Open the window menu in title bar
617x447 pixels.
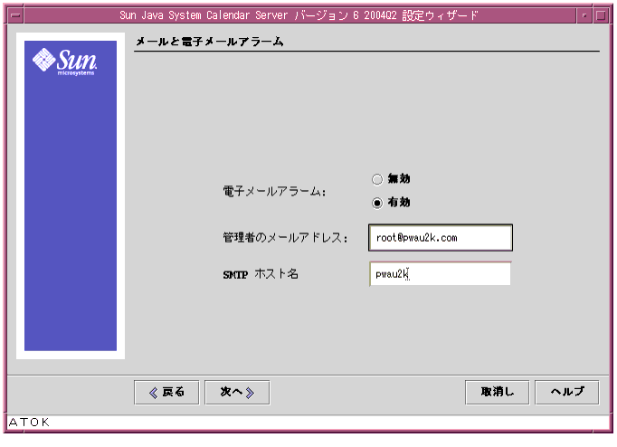[15, 15]
